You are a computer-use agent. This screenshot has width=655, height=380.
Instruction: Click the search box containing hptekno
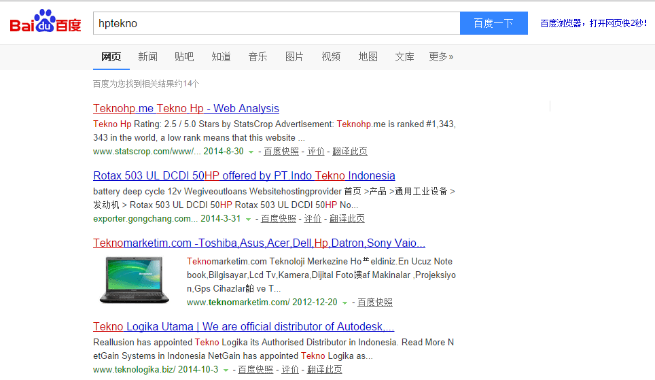point(277,23)
